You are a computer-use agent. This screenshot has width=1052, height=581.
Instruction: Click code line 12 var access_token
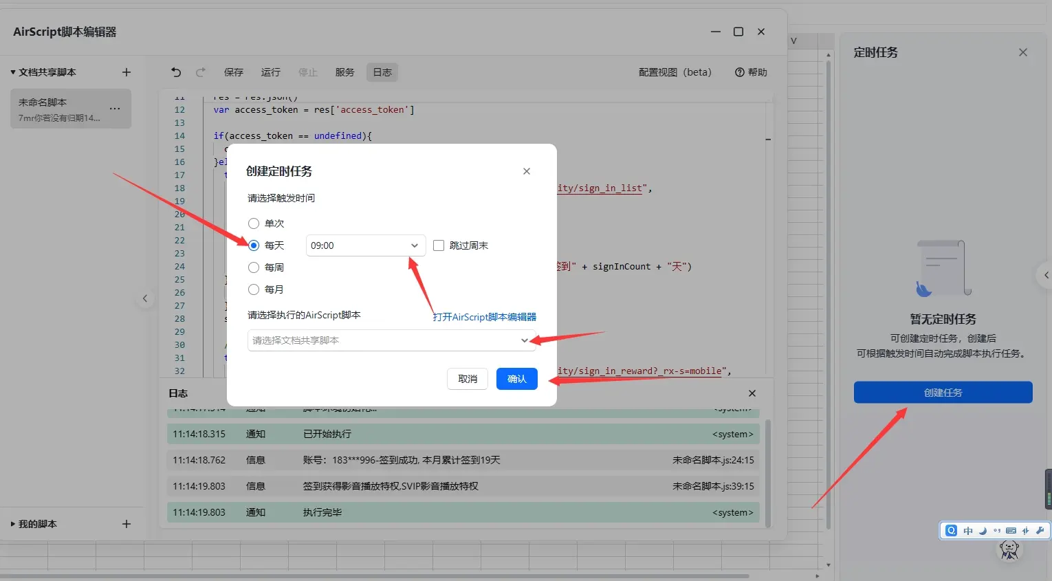(314, 110)
